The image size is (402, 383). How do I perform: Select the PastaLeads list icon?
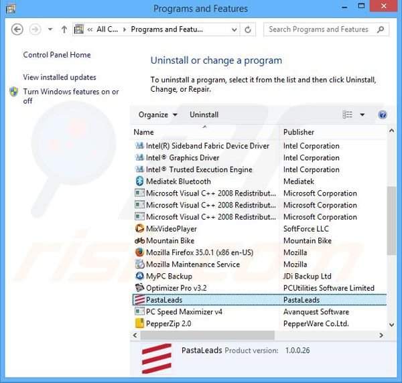pyautogui.click(x=139, y=300)
